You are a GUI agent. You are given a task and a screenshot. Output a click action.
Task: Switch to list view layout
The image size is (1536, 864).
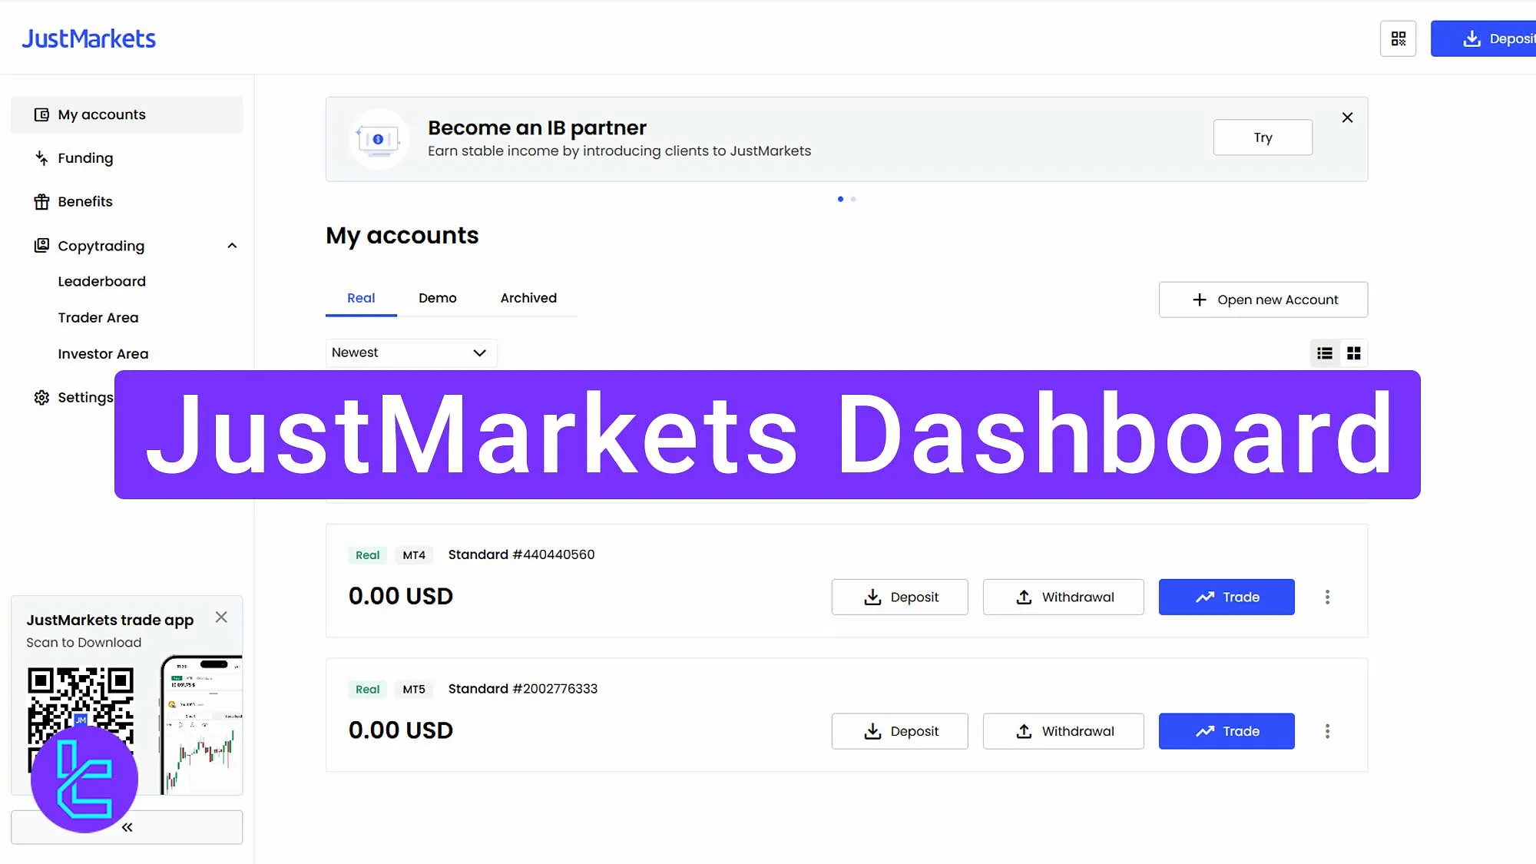click(x=1325, y=353)
